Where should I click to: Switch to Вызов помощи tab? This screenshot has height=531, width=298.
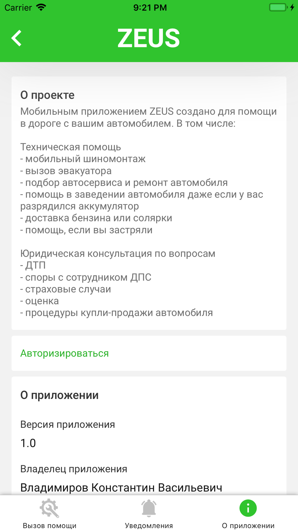click(x=49, y=526)
